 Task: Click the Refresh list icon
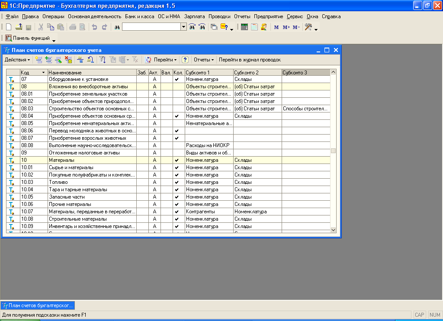[148, 60]
